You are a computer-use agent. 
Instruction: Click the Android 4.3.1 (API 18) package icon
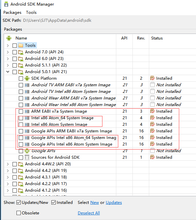pos(21,177)
